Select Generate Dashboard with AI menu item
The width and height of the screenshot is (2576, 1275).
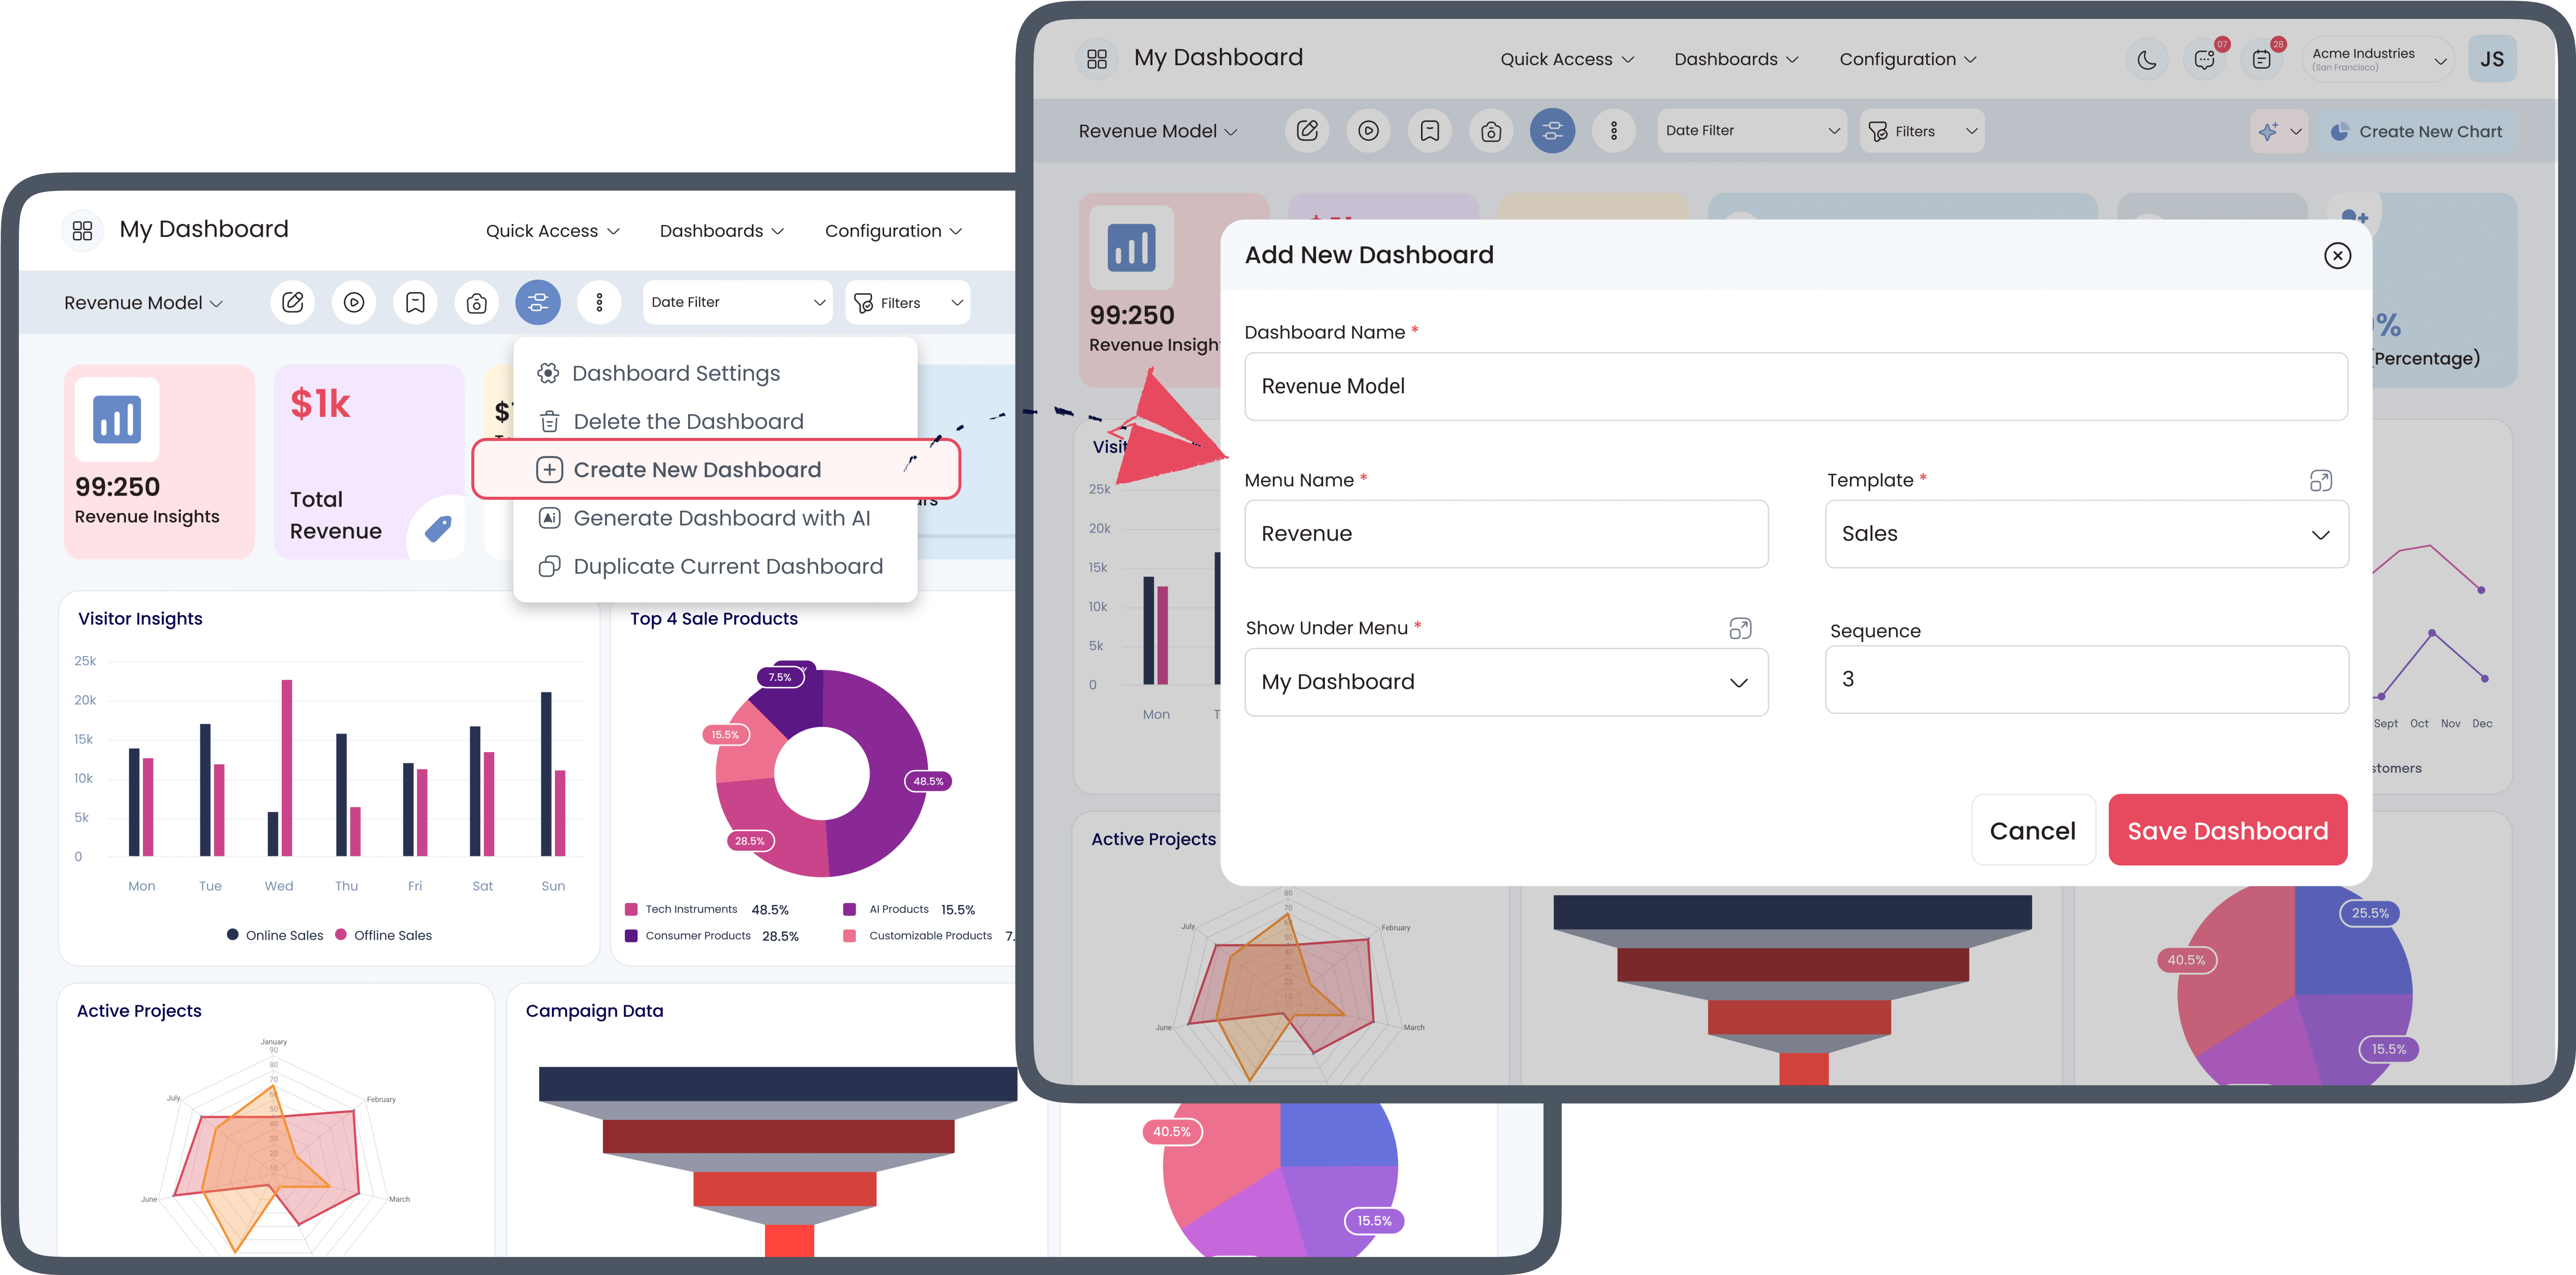coord(720,518)
